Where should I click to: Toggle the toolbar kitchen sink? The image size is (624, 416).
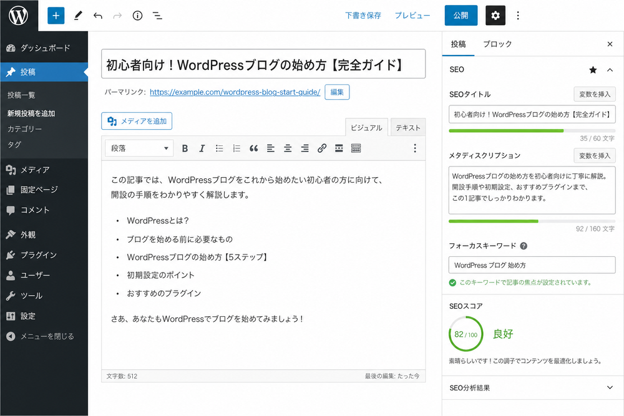pyautogui.click(x=356, y=148)
